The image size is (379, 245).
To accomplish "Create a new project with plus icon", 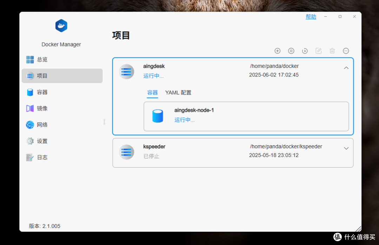I will coord(278,51).
